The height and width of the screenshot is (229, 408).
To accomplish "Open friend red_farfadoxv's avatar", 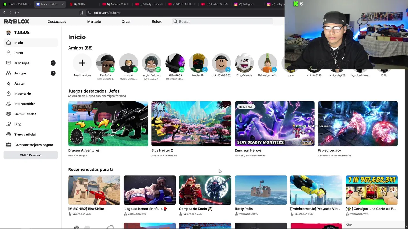I will point(151,63).
